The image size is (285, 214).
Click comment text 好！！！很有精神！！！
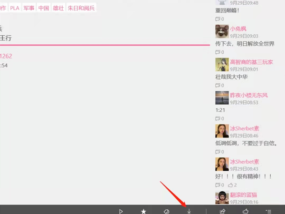[244, 176]
